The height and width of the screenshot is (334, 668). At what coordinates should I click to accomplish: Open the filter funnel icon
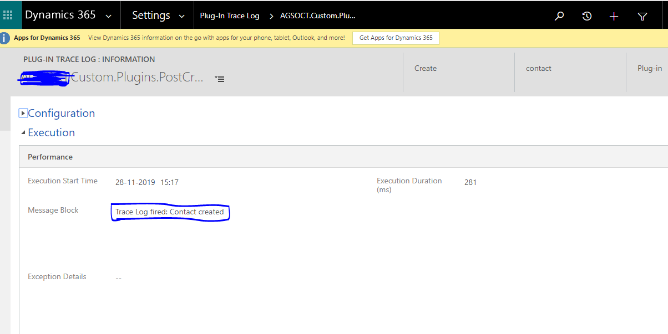coord(642,17)
